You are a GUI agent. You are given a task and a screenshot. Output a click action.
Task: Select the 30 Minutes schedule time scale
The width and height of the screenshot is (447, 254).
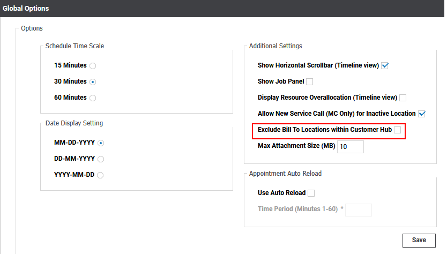pos(93,82)
